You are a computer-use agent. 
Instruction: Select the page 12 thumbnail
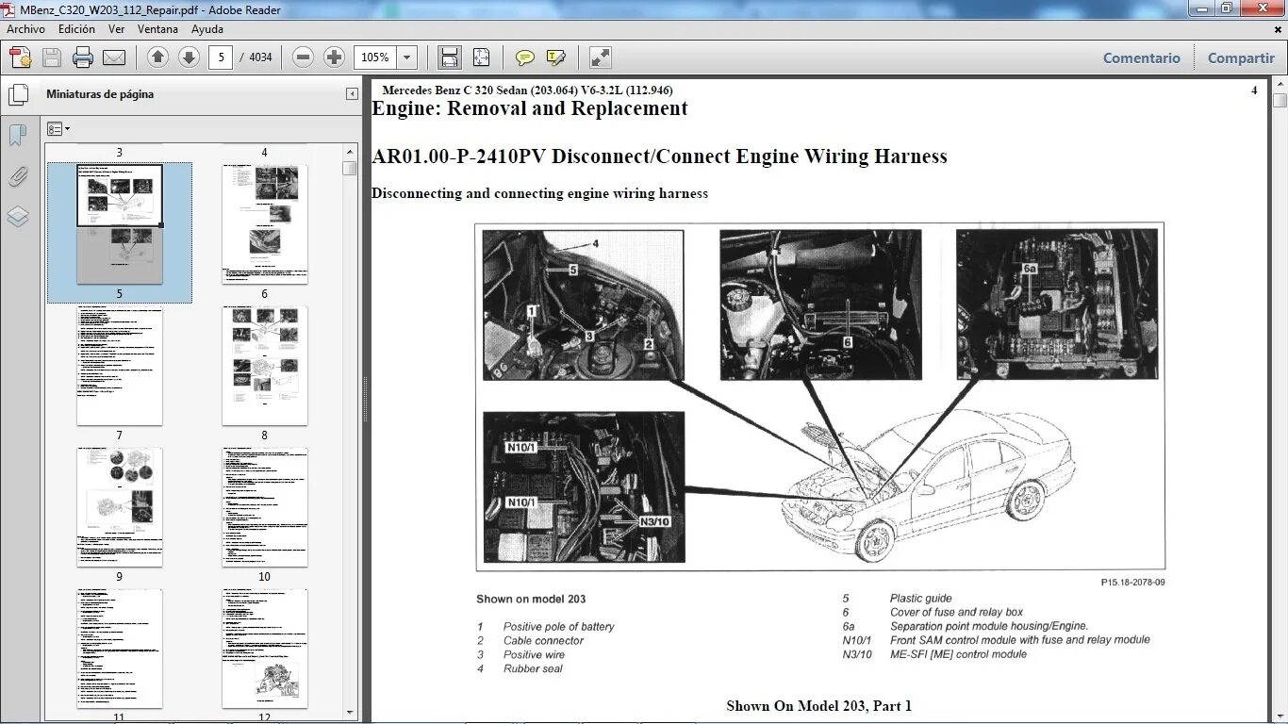[x=265, y=649]
